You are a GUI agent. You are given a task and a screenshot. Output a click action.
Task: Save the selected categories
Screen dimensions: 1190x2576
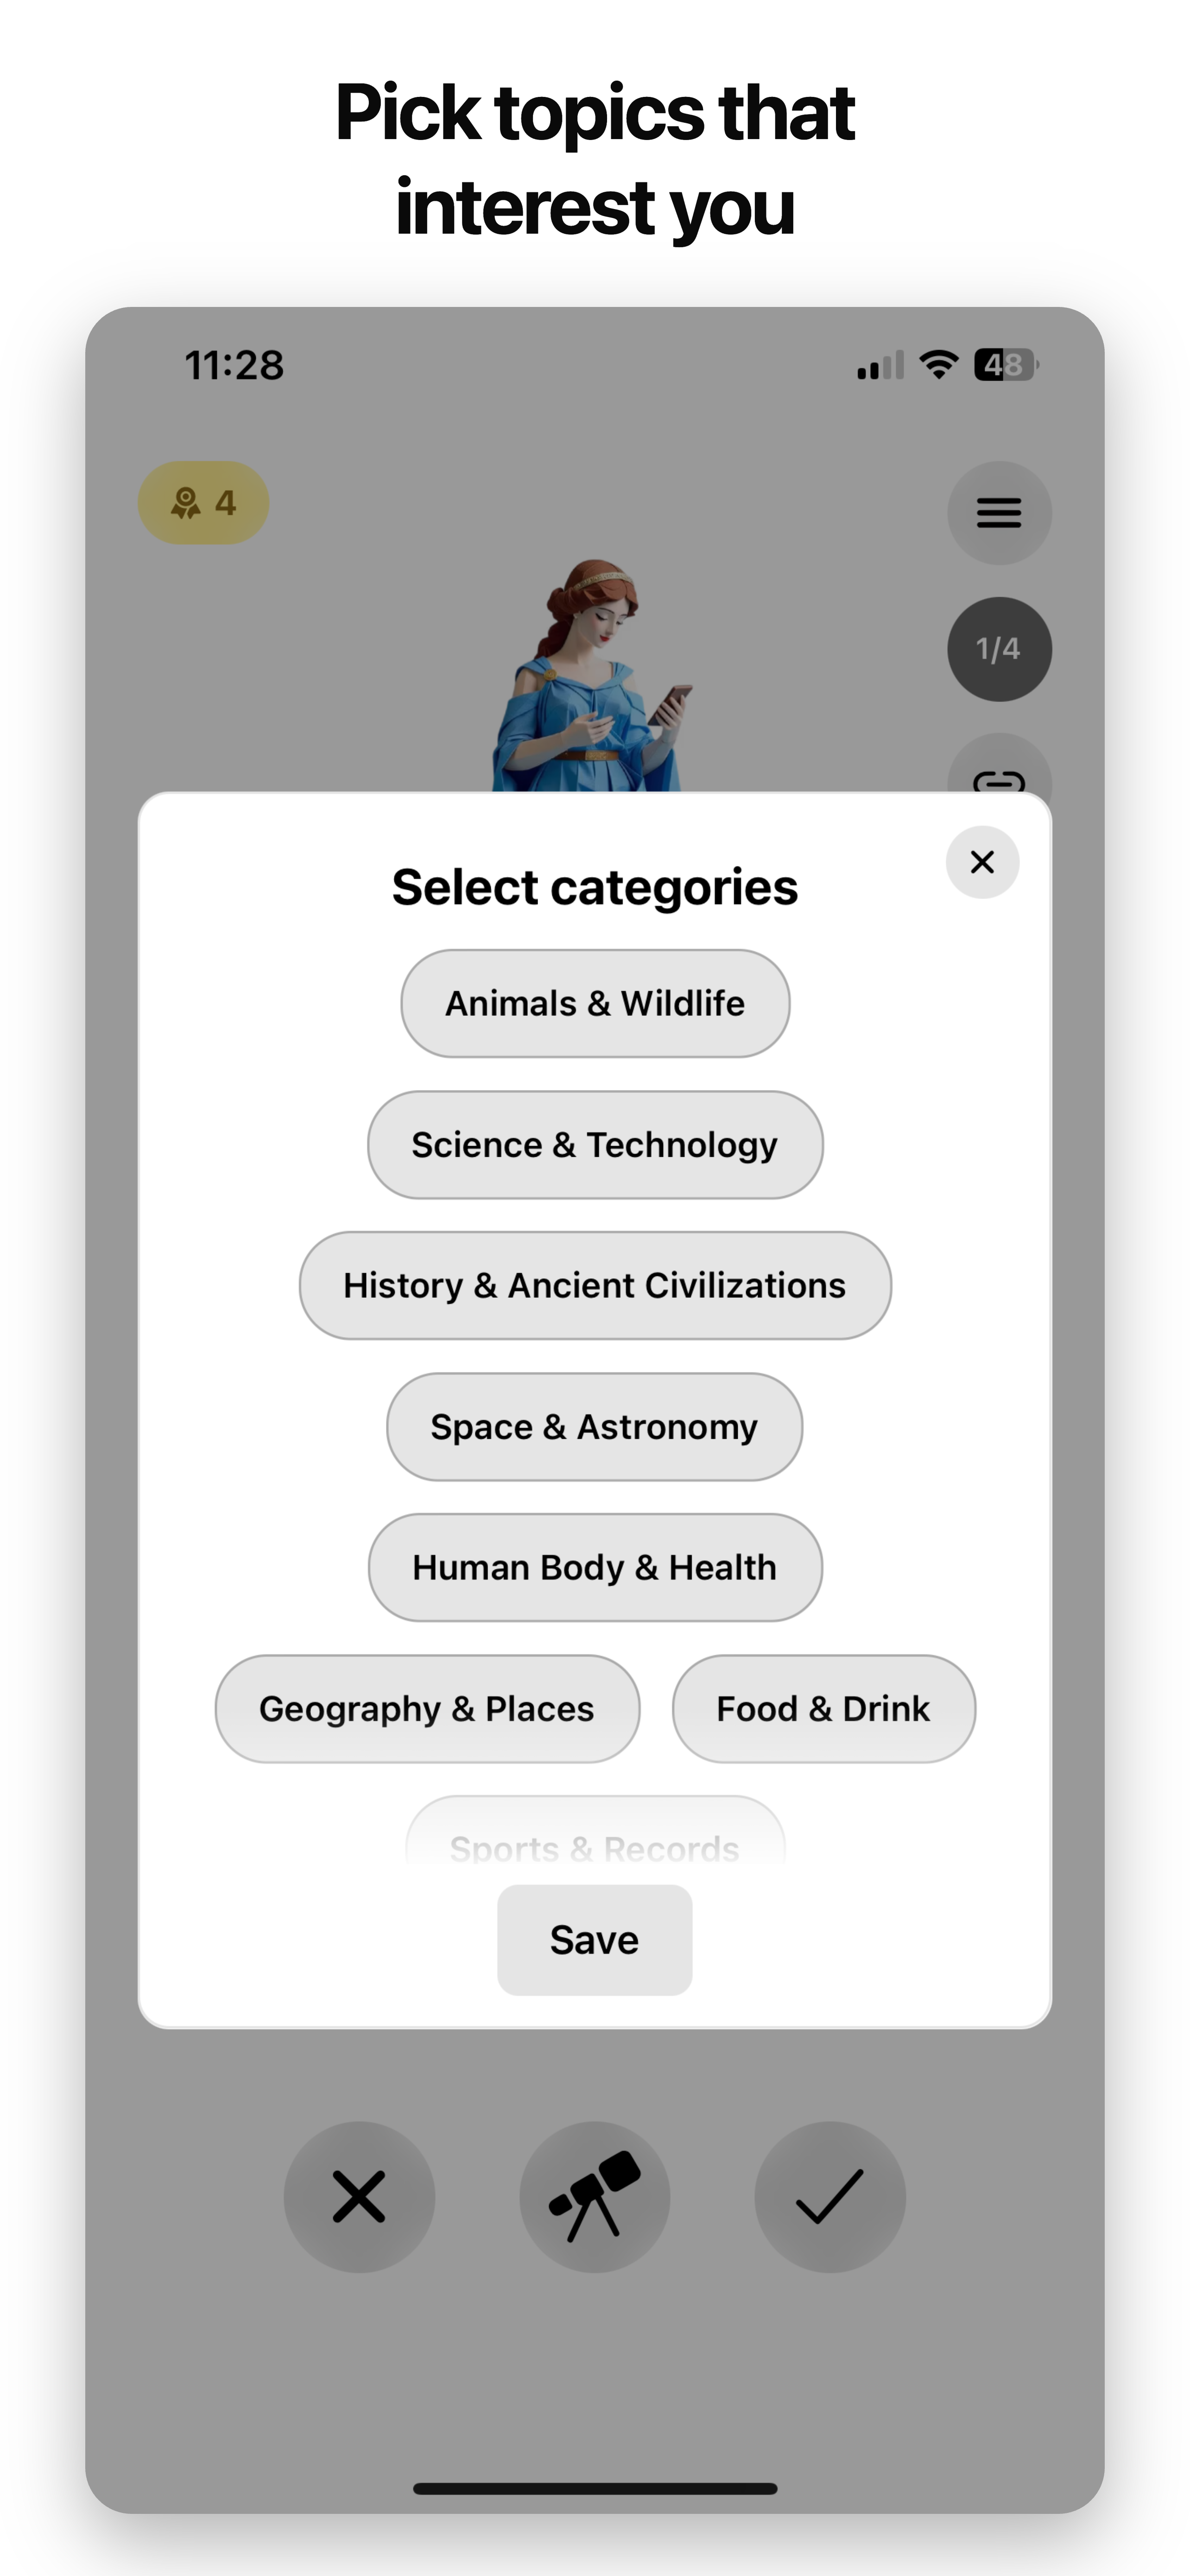click(x=594, y=1938)
